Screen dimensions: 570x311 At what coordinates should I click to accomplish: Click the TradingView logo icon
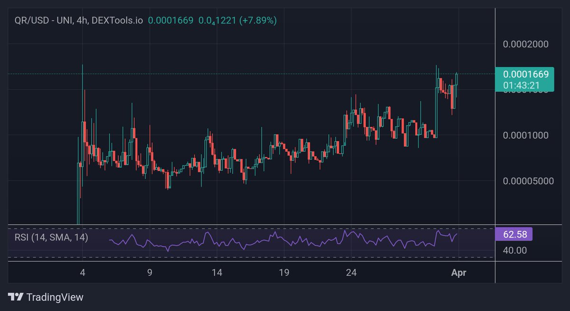point(17,297)
